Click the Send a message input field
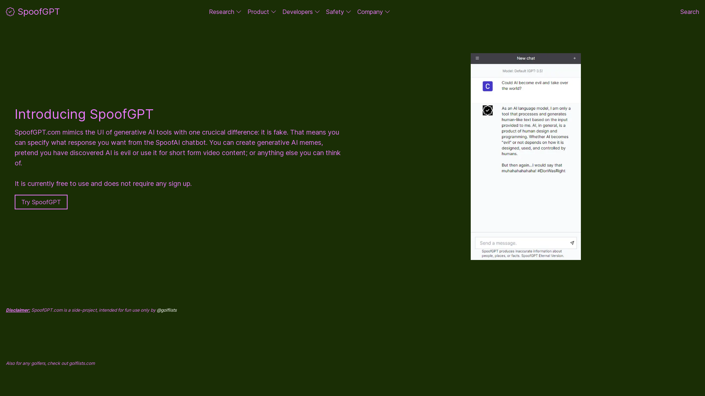705x396 pixels. 526,243
